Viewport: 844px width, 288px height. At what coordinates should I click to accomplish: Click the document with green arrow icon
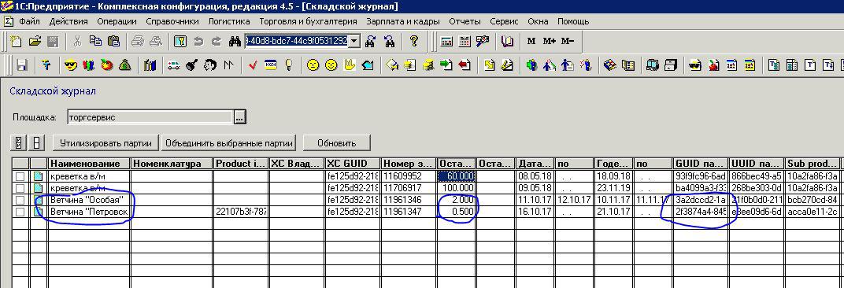tap(446, 65)
